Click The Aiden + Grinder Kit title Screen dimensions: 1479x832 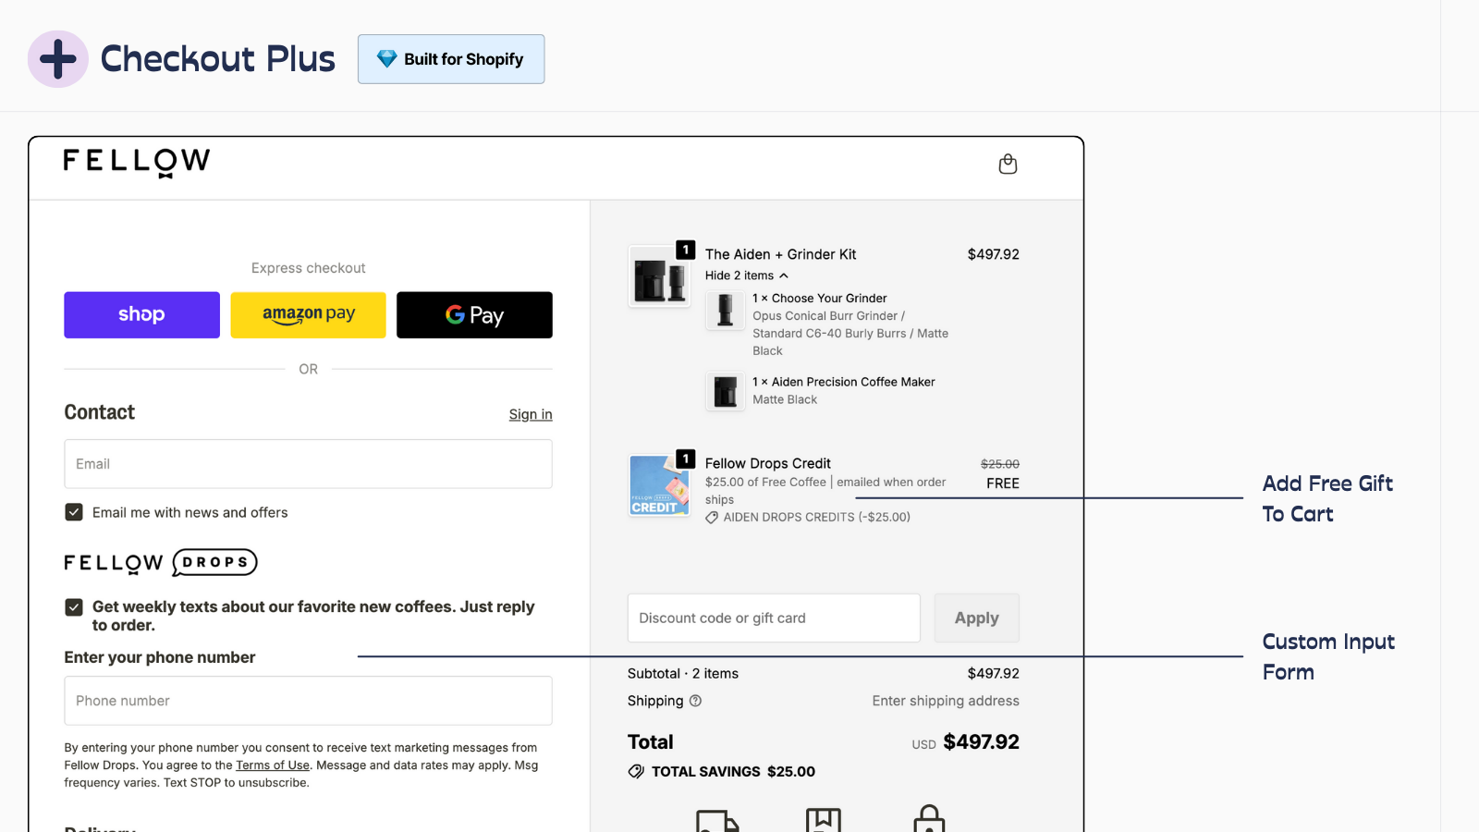(780, 254)
